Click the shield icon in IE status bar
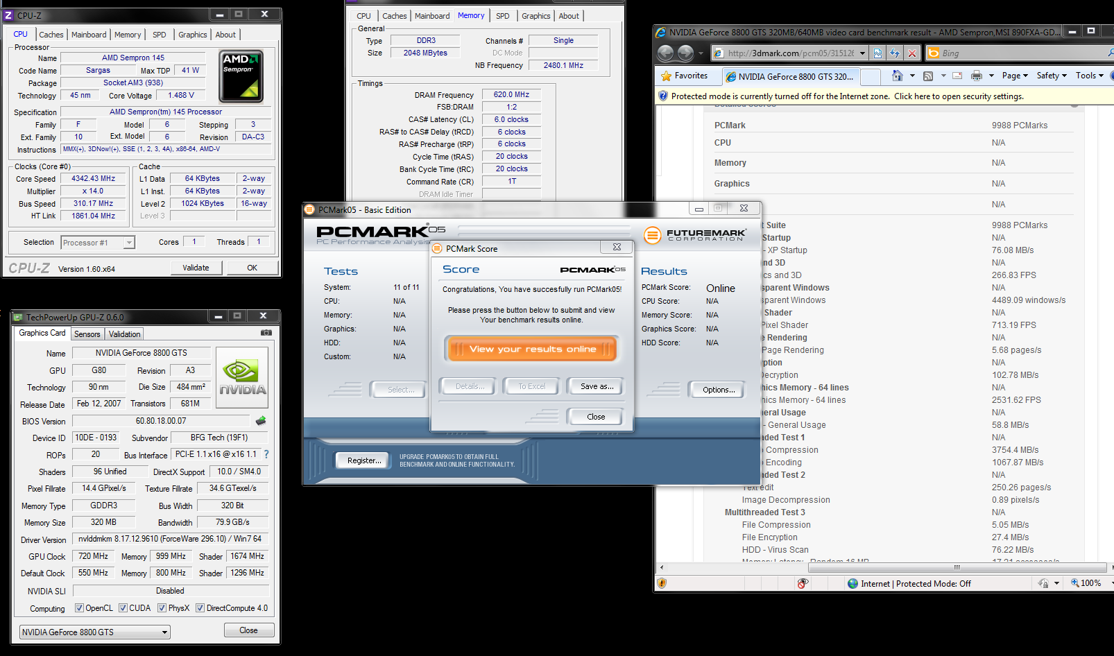 coord(662,583)
